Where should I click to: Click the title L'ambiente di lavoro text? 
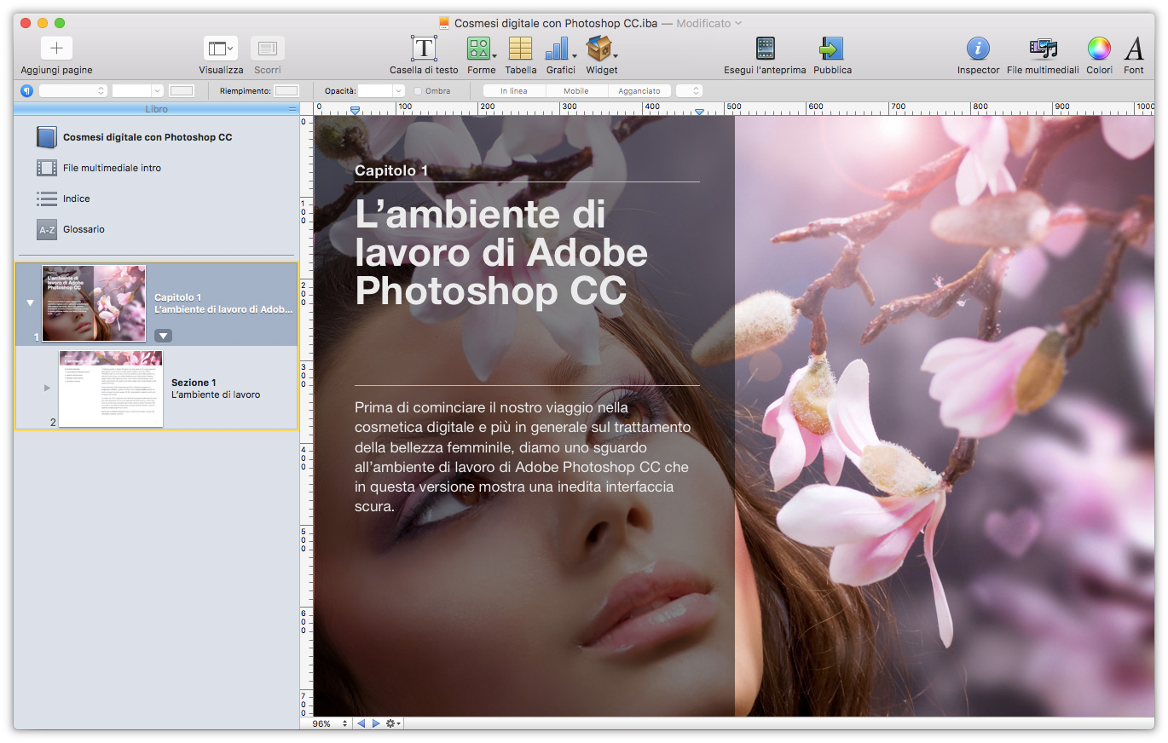click(501, 252)
